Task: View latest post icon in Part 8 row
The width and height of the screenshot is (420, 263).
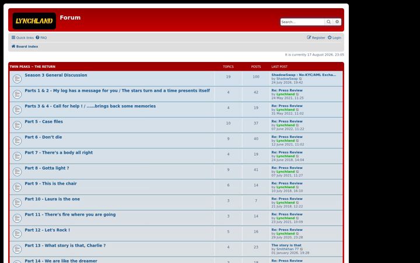Action: click(x=297, y=172)
